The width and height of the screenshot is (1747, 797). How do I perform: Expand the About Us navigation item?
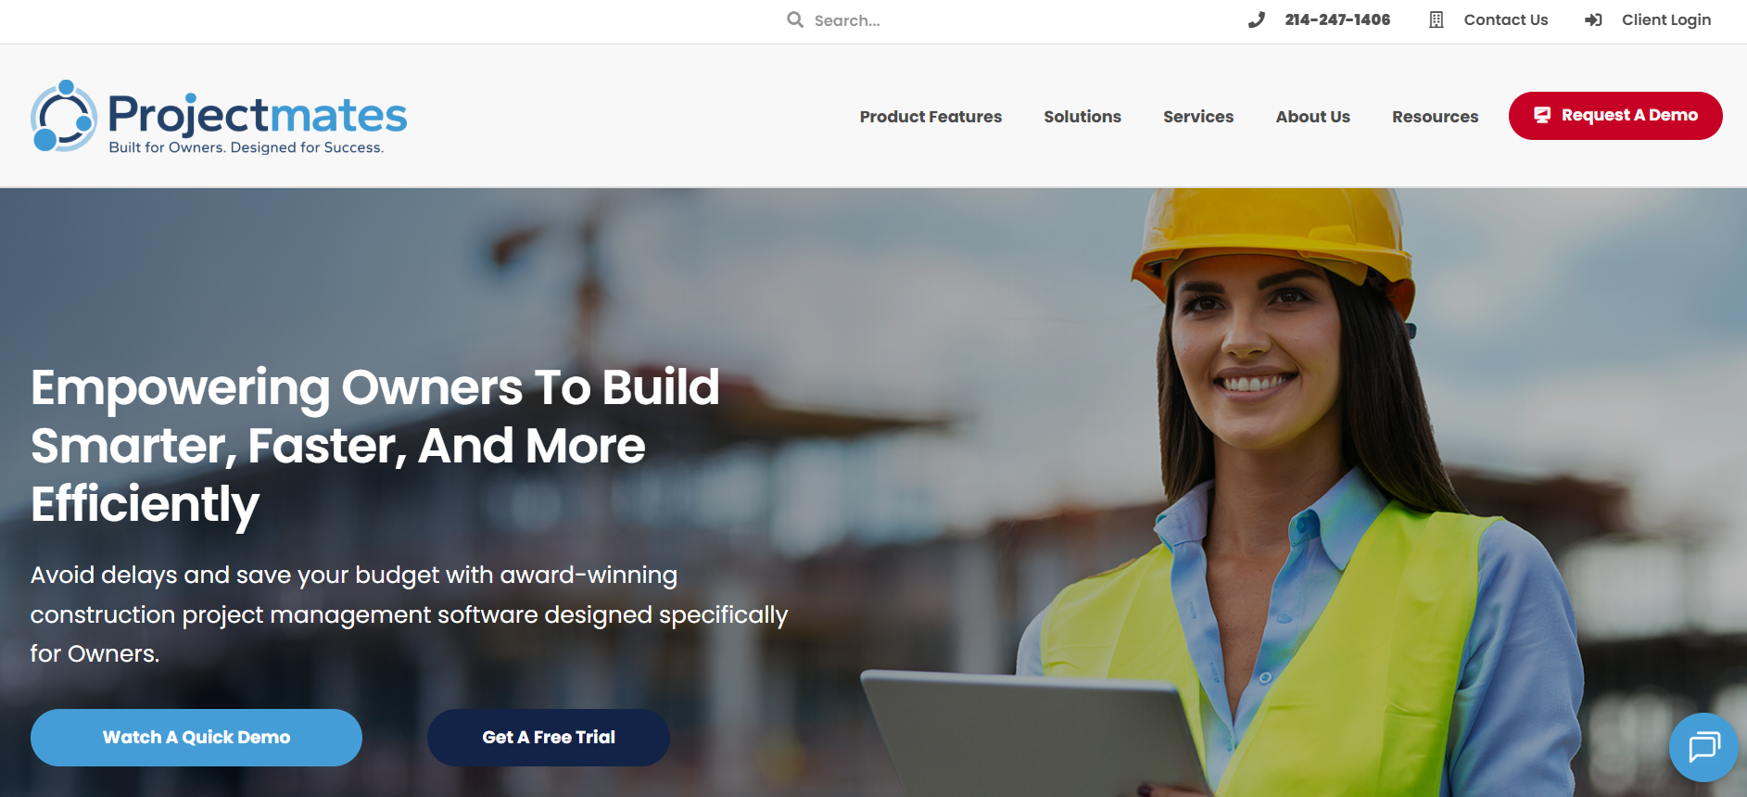tap(1312, 116)
